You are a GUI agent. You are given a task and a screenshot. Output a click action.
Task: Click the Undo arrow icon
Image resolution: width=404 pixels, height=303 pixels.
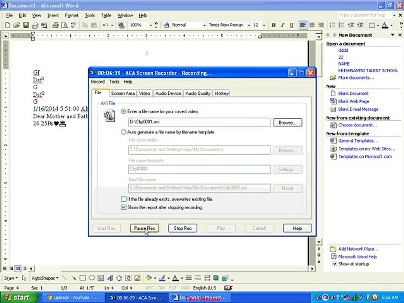pyautogui.click(x=106, y=25)
